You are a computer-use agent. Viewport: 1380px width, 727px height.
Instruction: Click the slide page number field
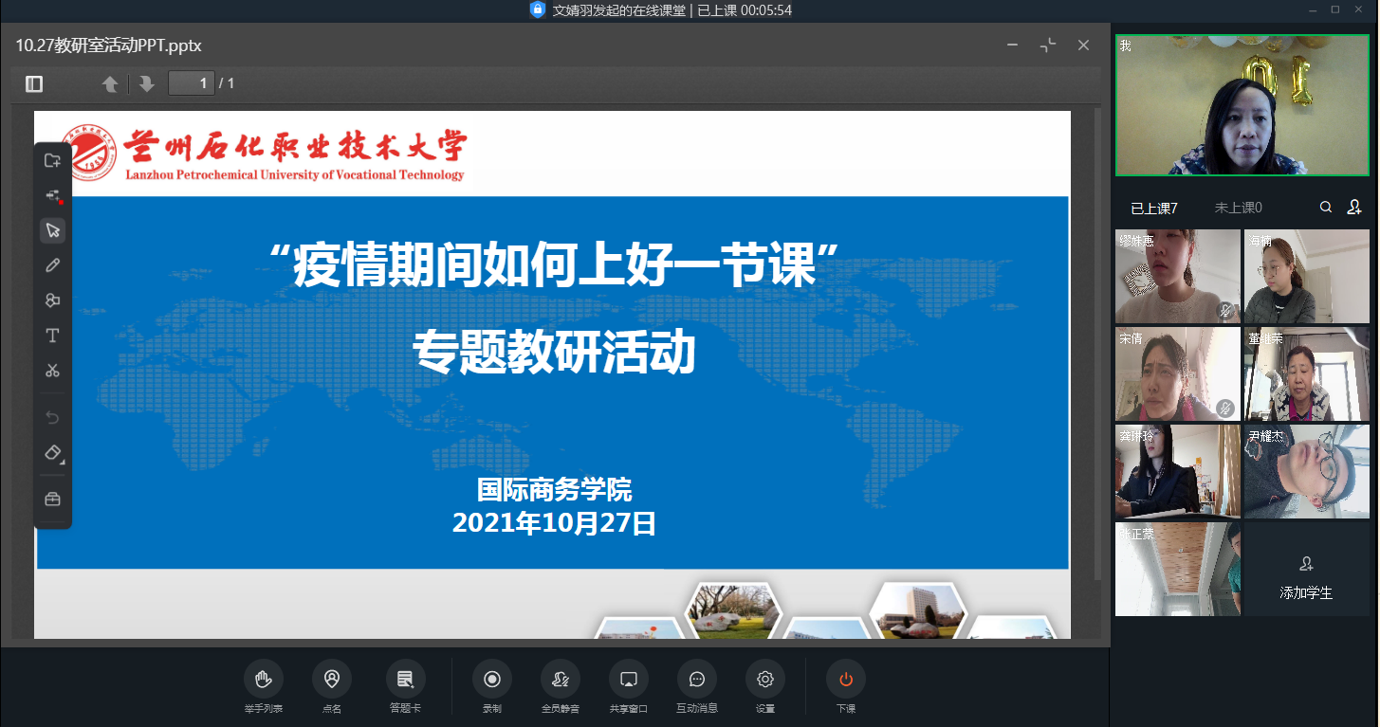click(x=192, y=83)
